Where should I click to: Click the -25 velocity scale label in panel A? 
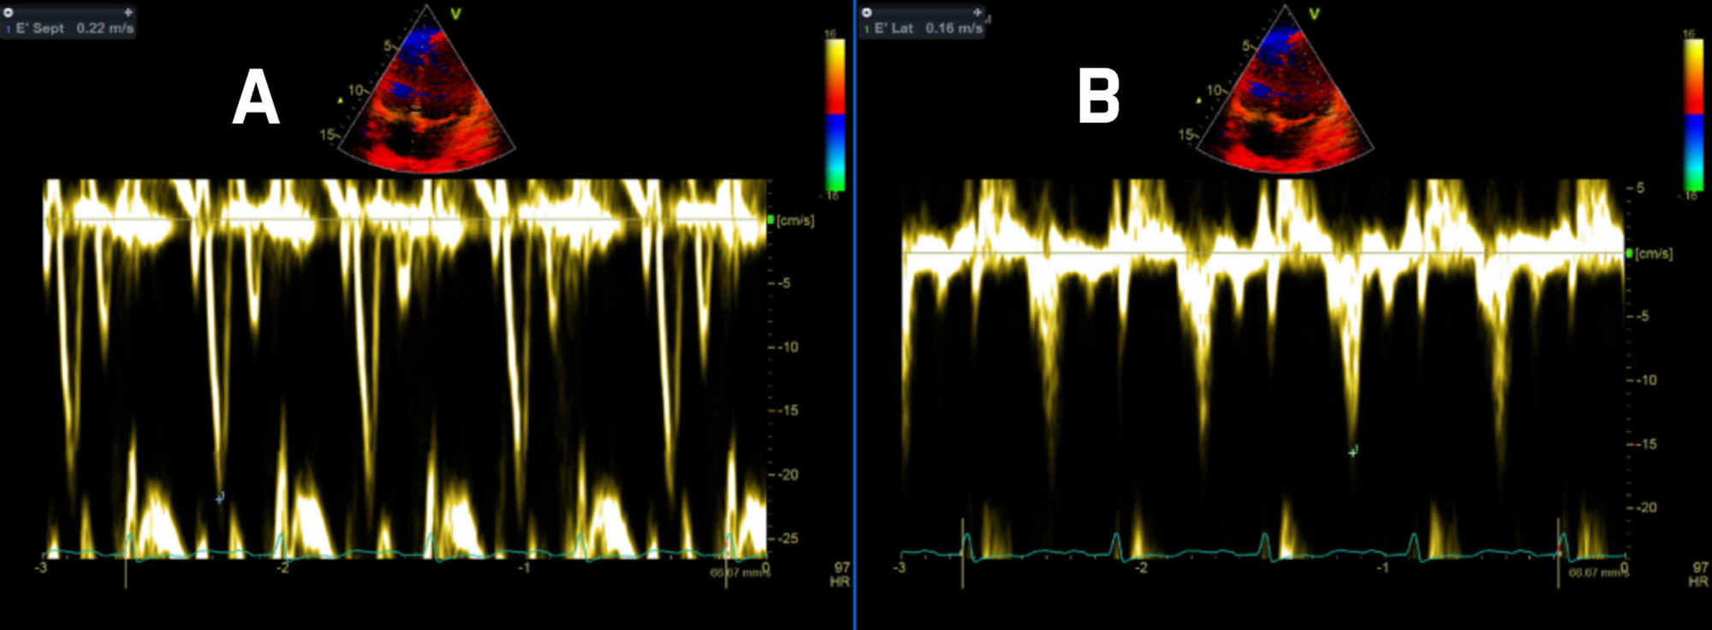point(788,539)
